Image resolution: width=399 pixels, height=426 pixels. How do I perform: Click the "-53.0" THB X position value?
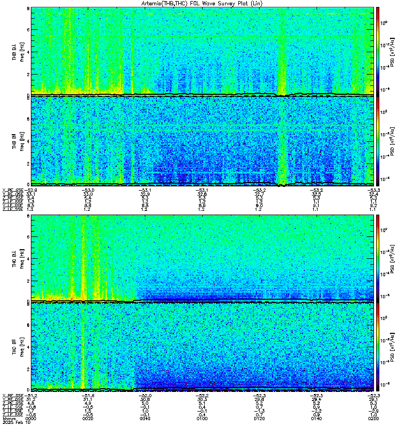[x=88, y=190]
